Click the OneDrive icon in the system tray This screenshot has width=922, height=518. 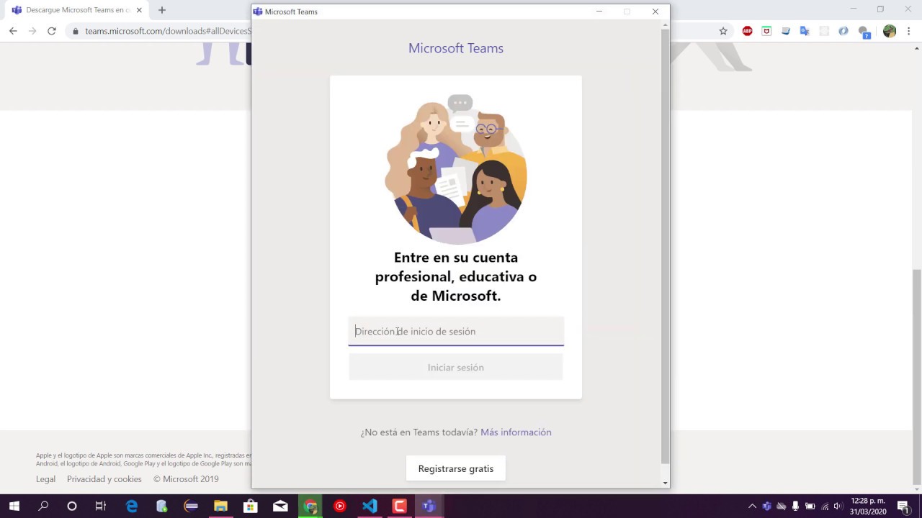(x=781, y=506)
